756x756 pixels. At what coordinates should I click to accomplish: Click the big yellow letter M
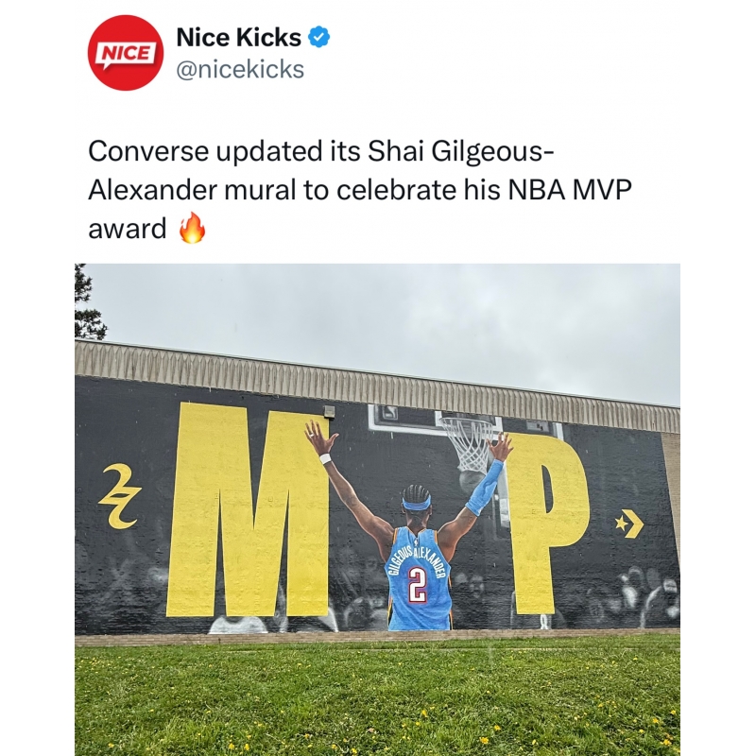click(x=249, y=510)
